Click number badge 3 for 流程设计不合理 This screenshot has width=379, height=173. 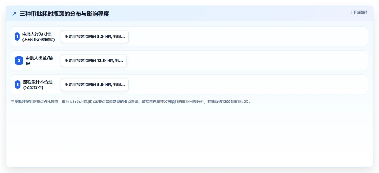(x=18, y=85)
